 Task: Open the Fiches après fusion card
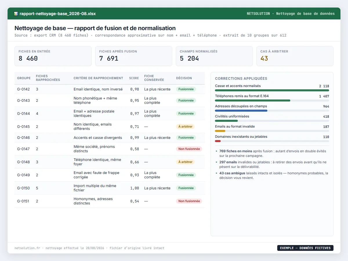134,56
